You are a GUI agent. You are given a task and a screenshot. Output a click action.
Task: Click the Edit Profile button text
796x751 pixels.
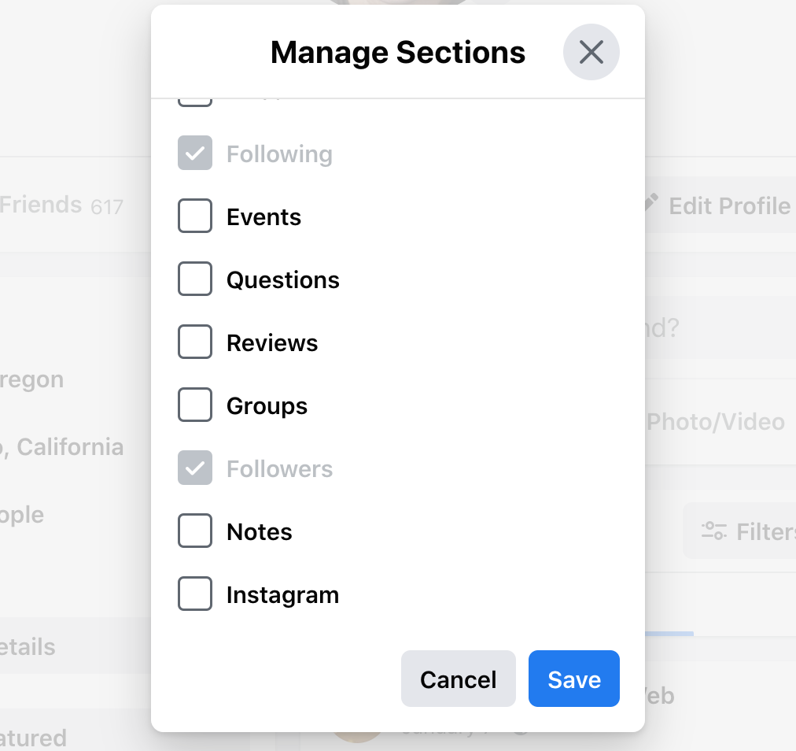click(729, 206)
